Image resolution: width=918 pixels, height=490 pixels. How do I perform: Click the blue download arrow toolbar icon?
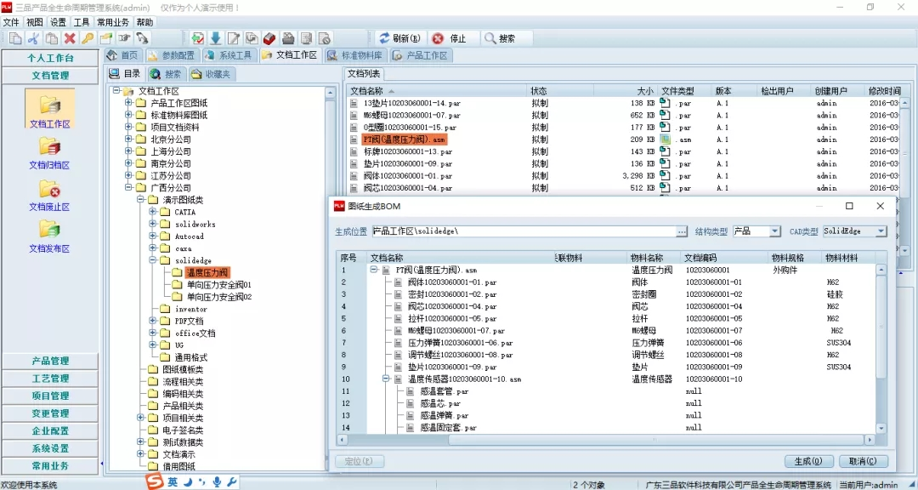215,38
